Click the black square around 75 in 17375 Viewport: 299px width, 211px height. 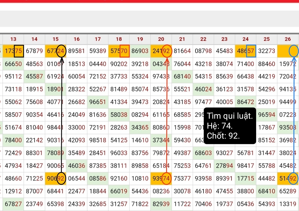pyautogui.click(x=19, y=51)
